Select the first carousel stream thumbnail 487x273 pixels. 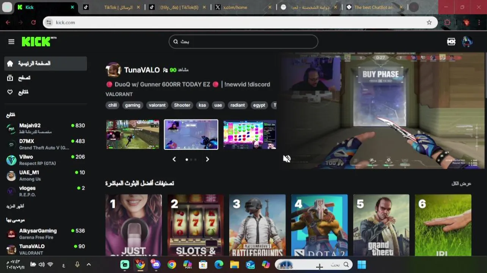point(133,134)
